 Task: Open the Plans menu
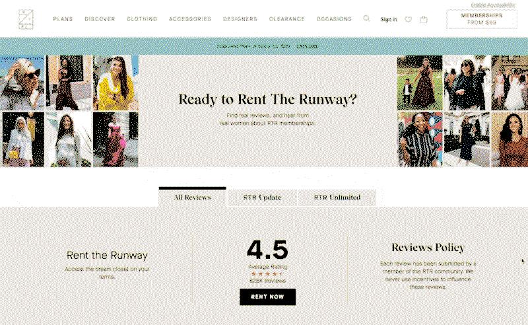(63, 19)
